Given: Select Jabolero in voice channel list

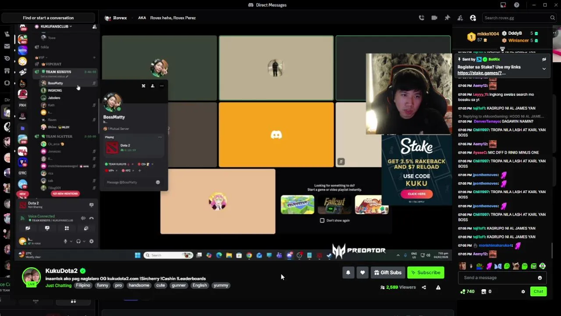Looking at the screenshot, I should click(54, 98).
